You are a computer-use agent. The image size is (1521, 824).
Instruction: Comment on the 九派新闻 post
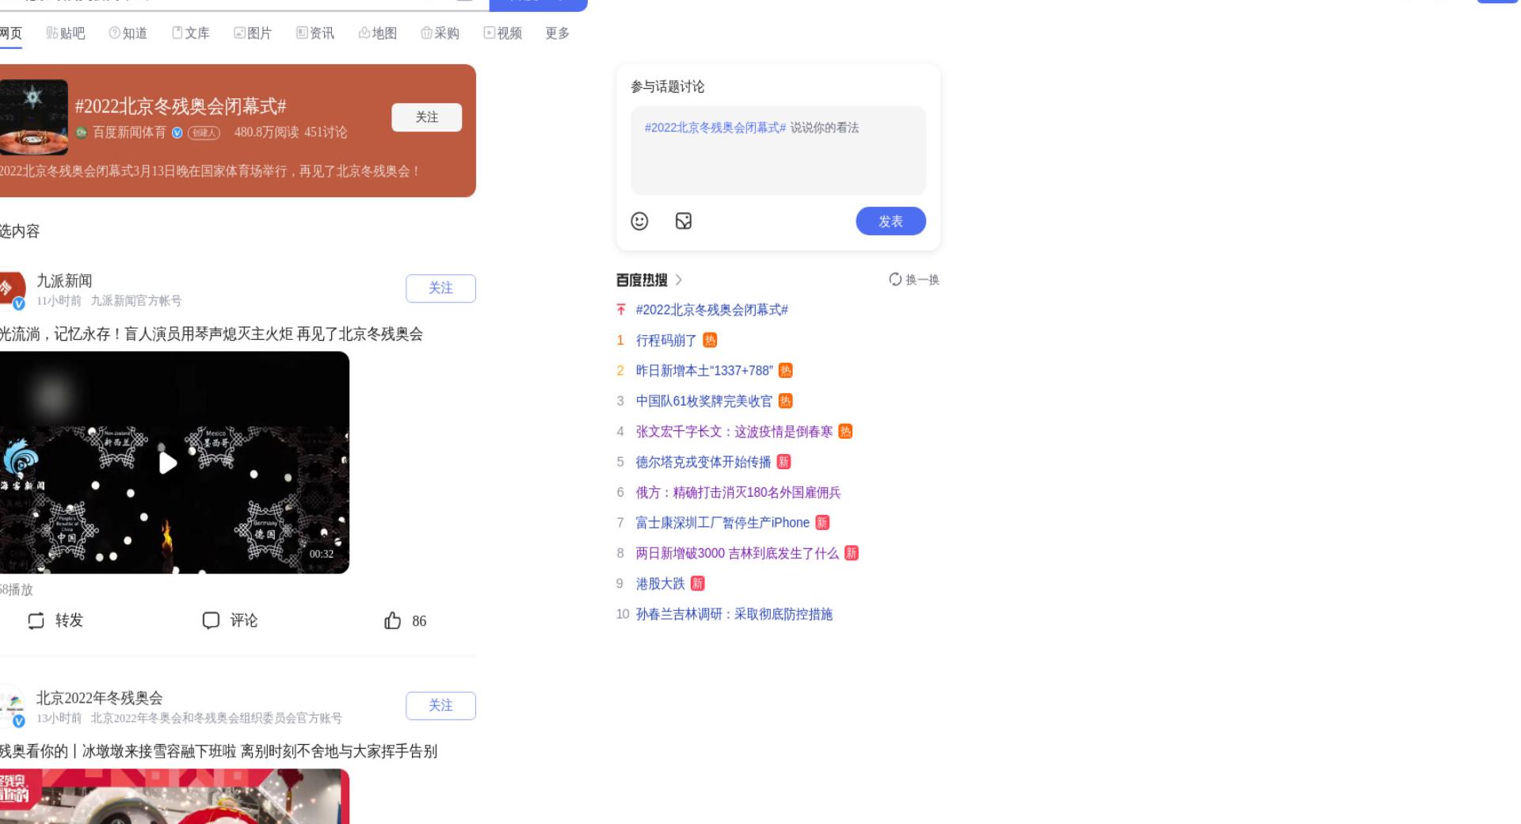[x=230, y=620]
